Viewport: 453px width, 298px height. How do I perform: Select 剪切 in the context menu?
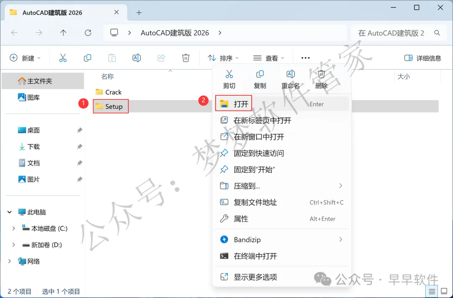click(229, 79)
